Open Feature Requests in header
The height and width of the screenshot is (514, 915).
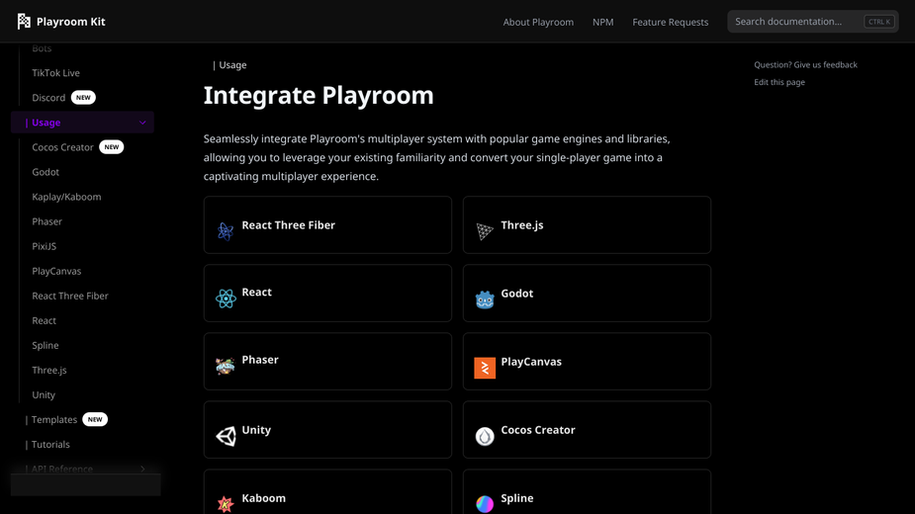point(670,22)
